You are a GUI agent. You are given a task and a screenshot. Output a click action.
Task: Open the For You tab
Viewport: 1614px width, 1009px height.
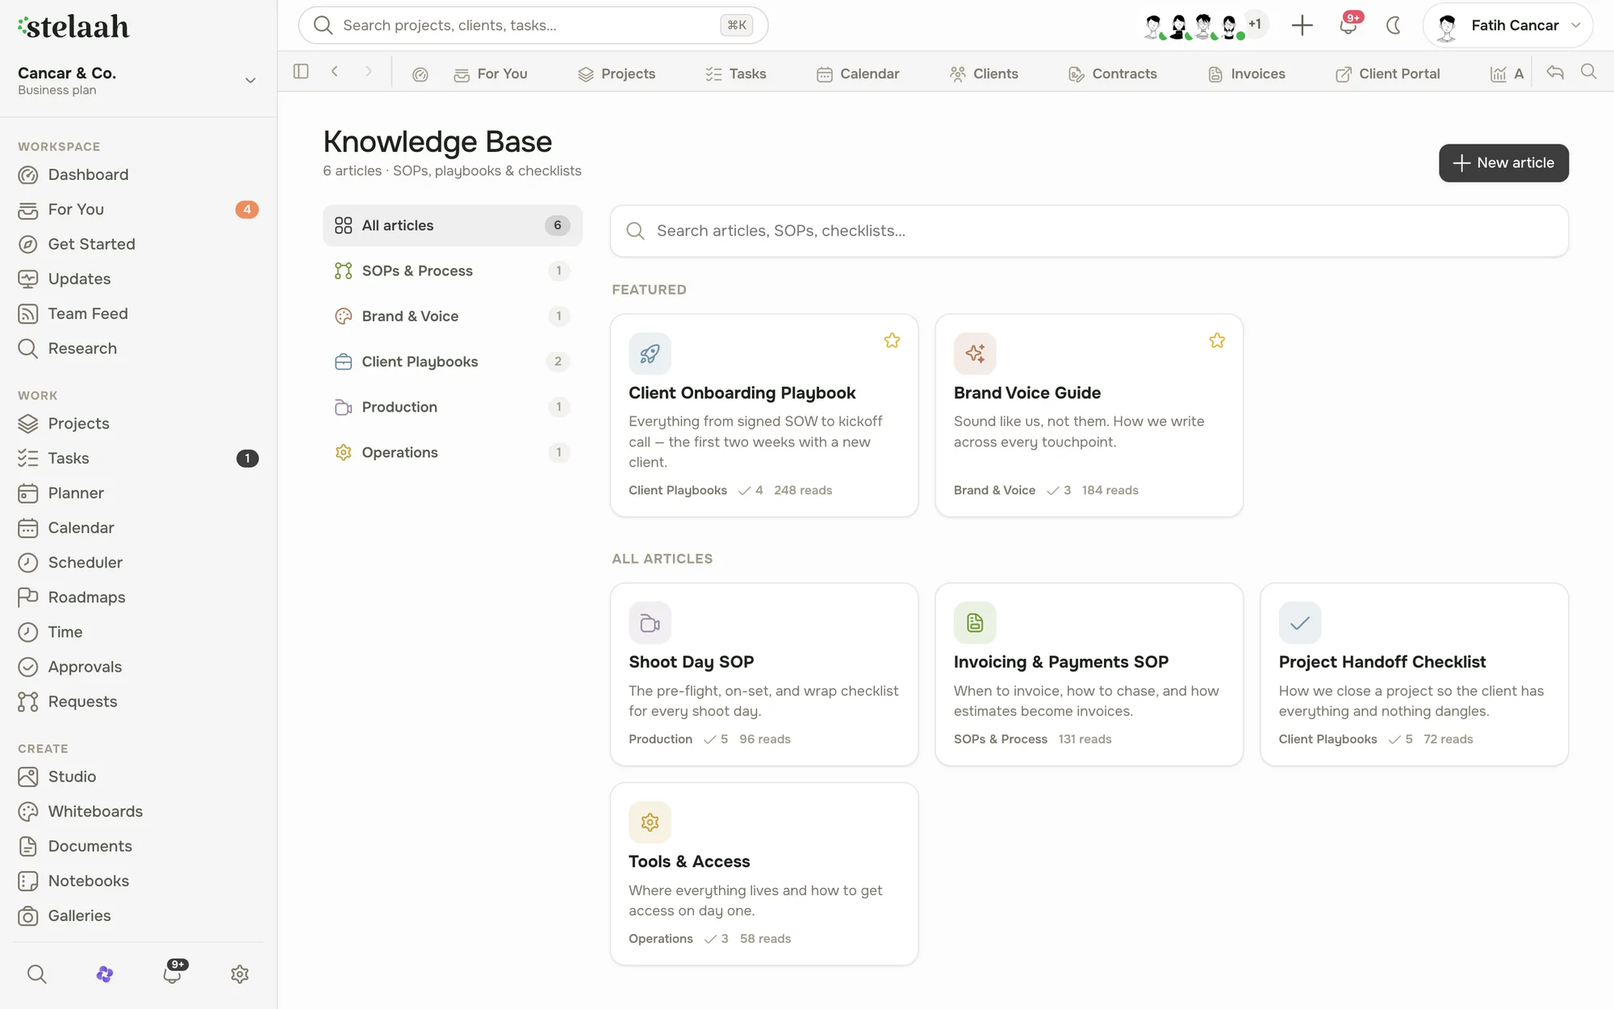(491, 74)
